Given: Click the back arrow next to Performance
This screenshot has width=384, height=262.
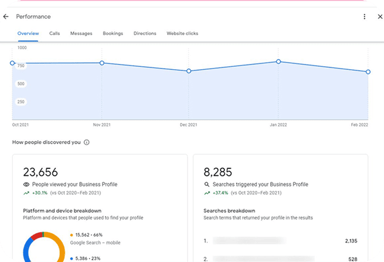Looking at the screenshot, I should click(x=6, y=17).
